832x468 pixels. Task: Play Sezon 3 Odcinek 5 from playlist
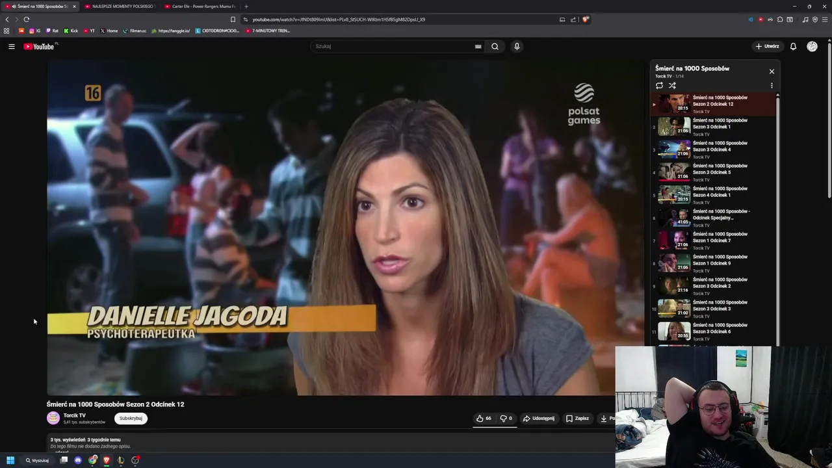(x=713, y=172)
